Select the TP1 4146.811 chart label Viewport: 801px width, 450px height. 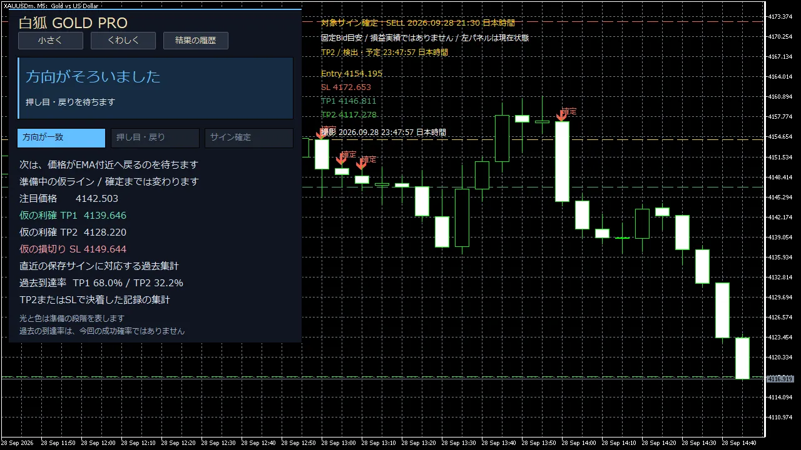coord(349,101)
